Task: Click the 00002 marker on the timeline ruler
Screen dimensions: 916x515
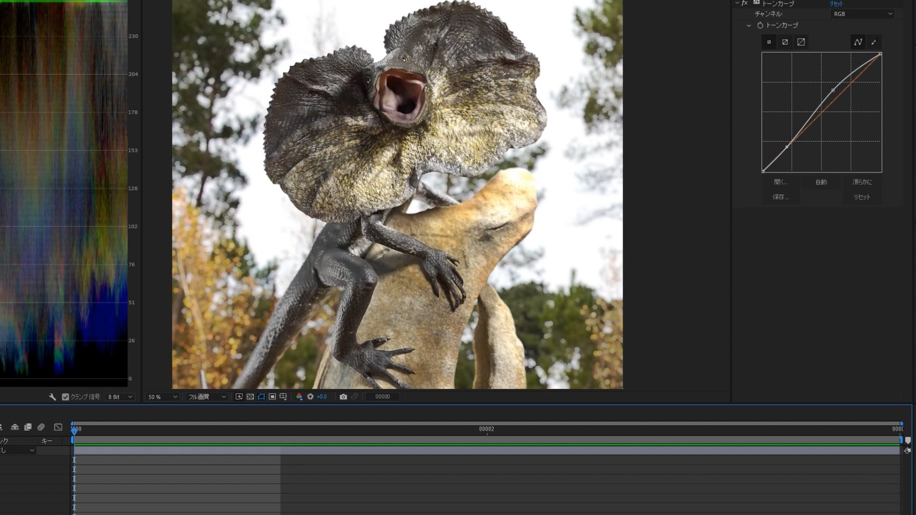Action: point(487,429)
